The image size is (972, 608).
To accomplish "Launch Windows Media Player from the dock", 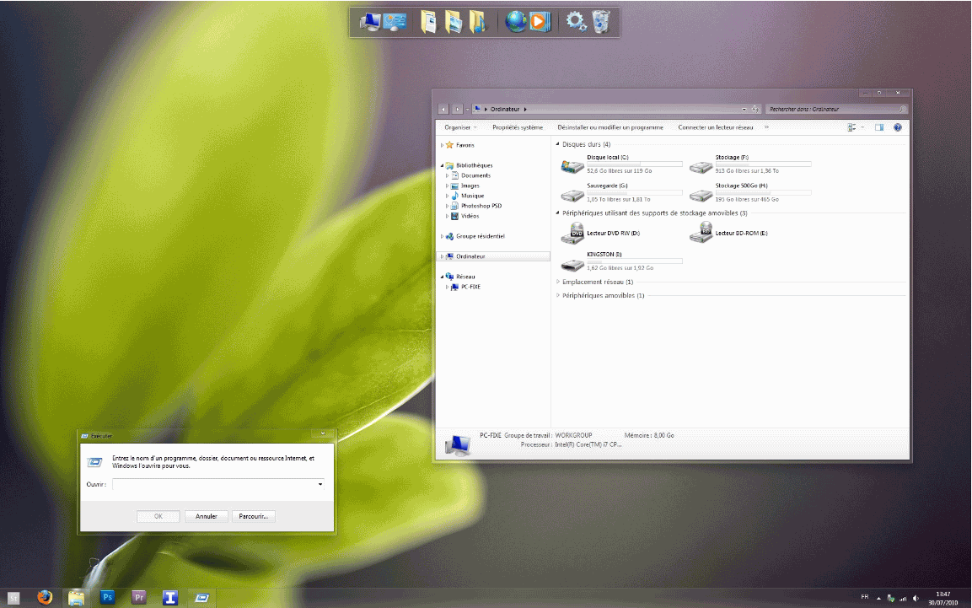I will point(540,22).
